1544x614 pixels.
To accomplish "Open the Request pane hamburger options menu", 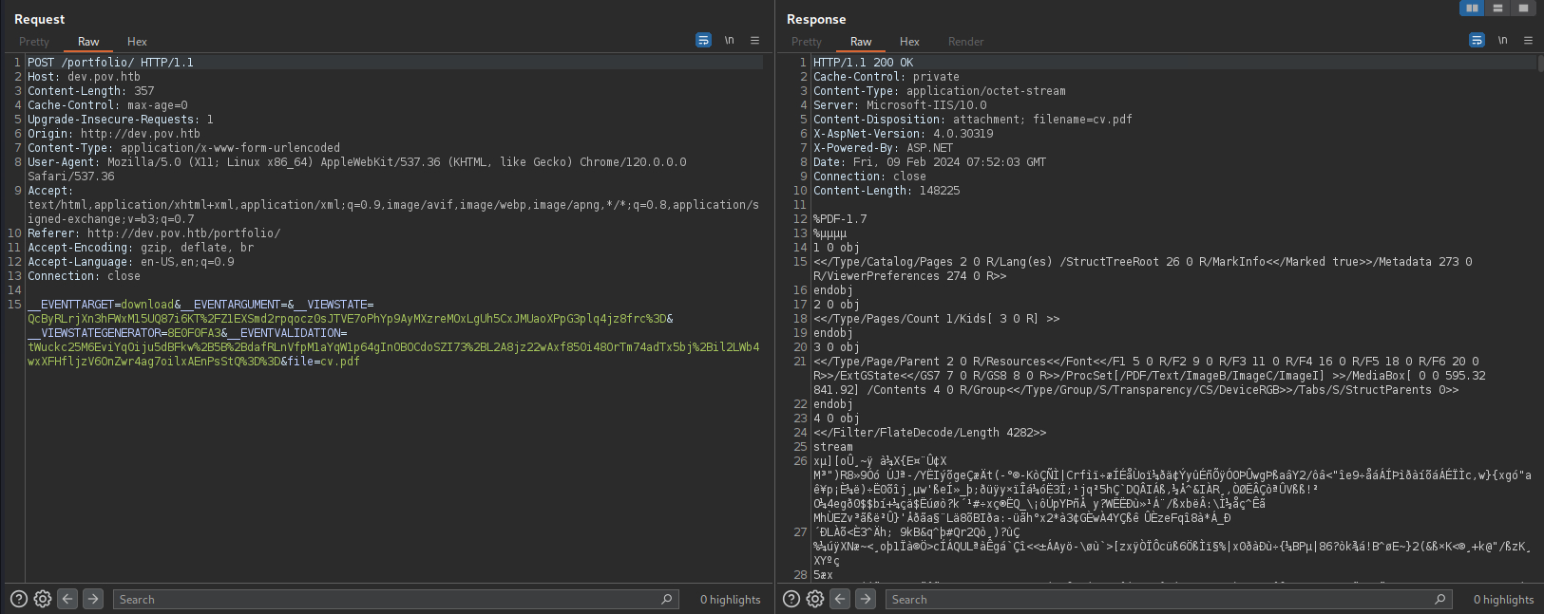I will [755, 40].
